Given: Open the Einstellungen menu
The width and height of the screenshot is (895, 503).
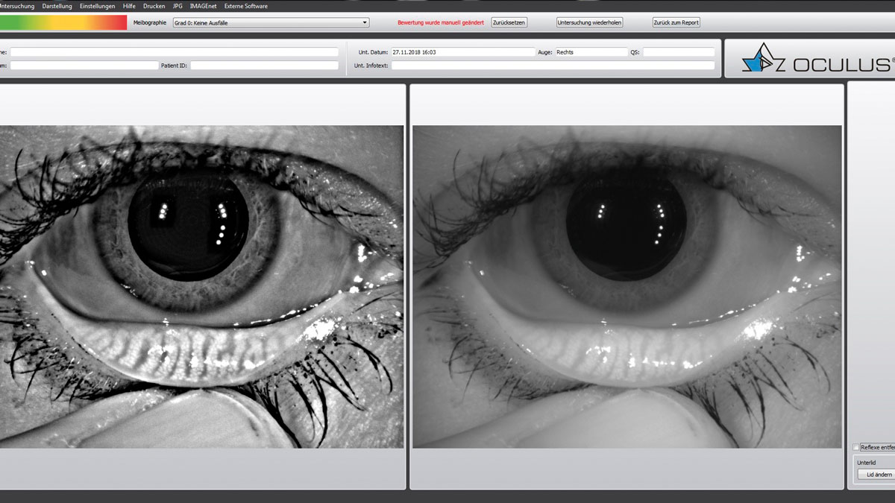Looking at the screenshot, I should 98,6.
